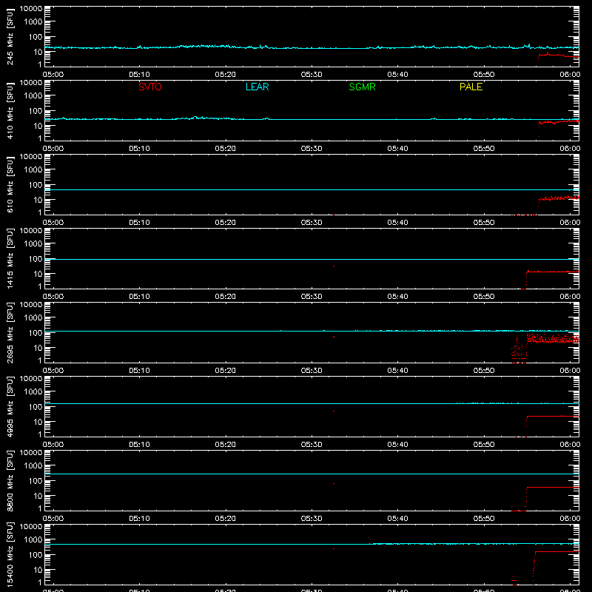This screenshot has width=592, height=592.
Task: Click the 1000 tick label on 410 MHz axis
Action: [x=33, y=96]
